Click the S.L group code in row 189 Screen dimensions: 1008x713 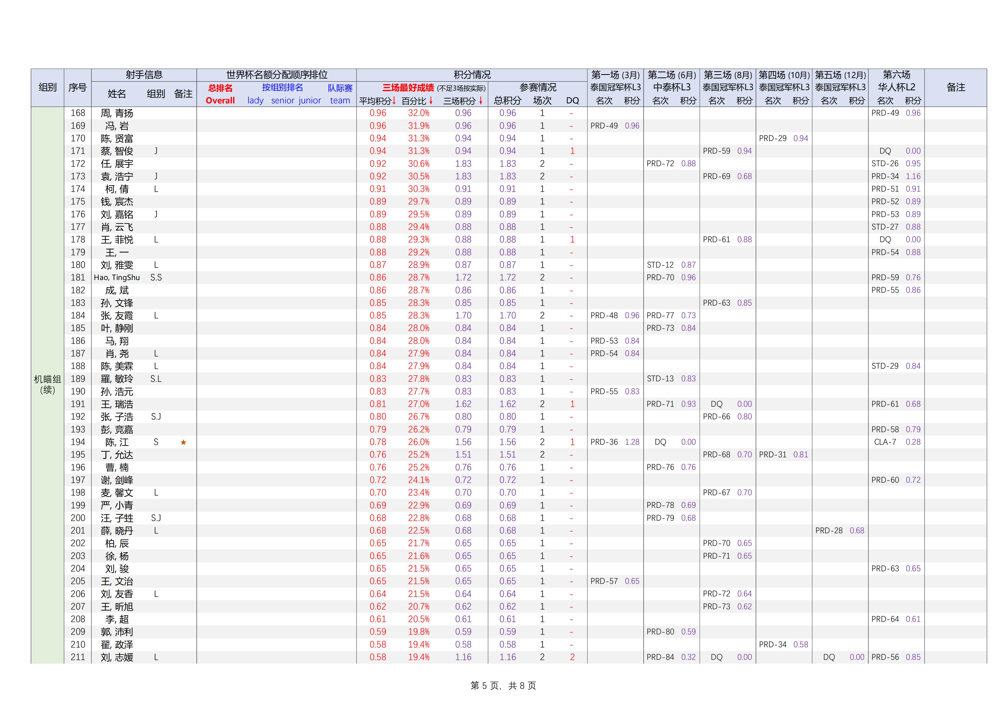tap(156, 379)
